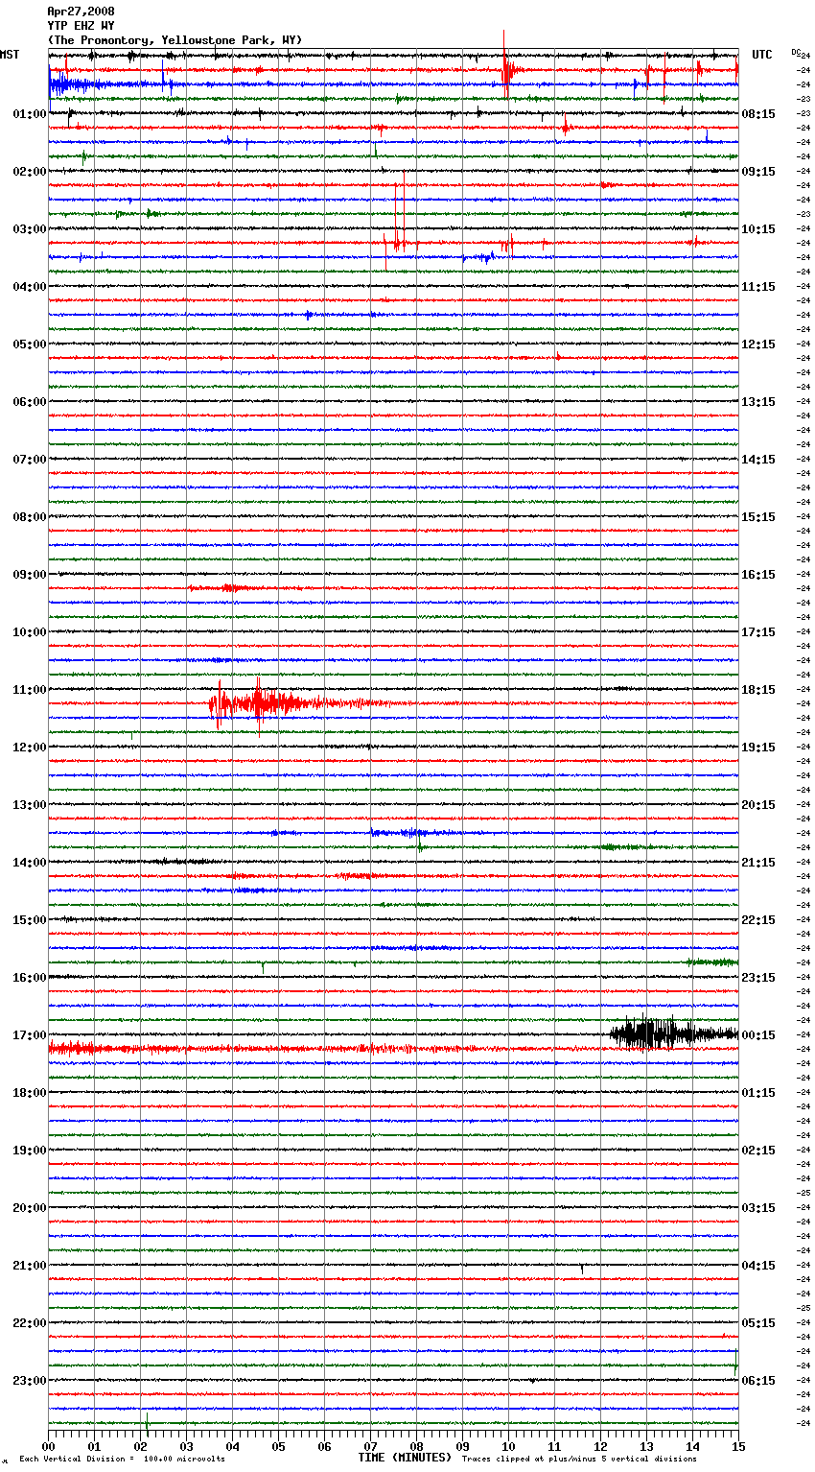Select the 23:00 MST row label
This screenshot has height=1472, width=815.
coord(30,1381)
